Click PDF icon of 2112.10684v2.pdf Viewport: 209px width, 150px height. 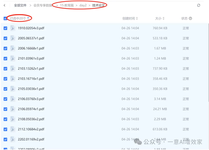(13, 129)
